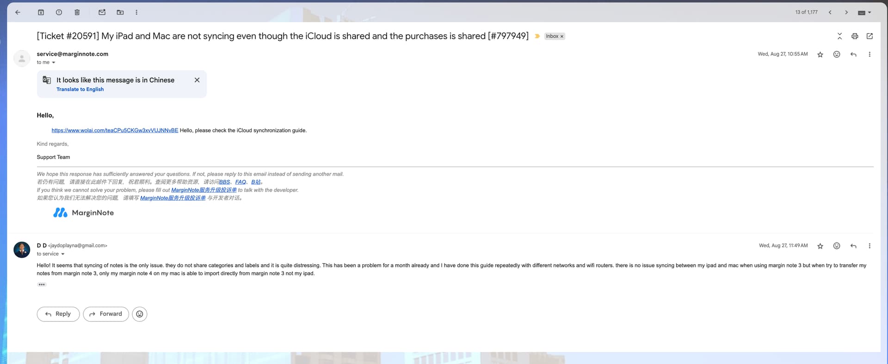Toggle the importance marker beside subject

pyautogui.click(x=537, y=36)
